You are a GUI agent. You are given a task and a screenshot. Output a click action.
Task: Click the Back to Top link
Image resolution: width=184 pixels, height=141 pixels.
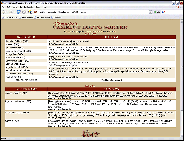(x=90, y=86)
